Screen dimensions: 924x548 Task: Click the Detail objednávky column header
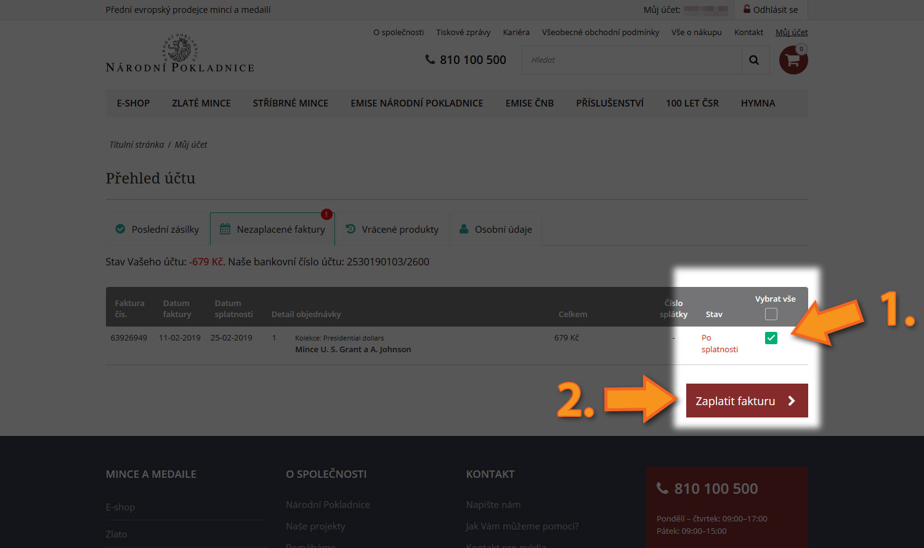pos(306,315)
